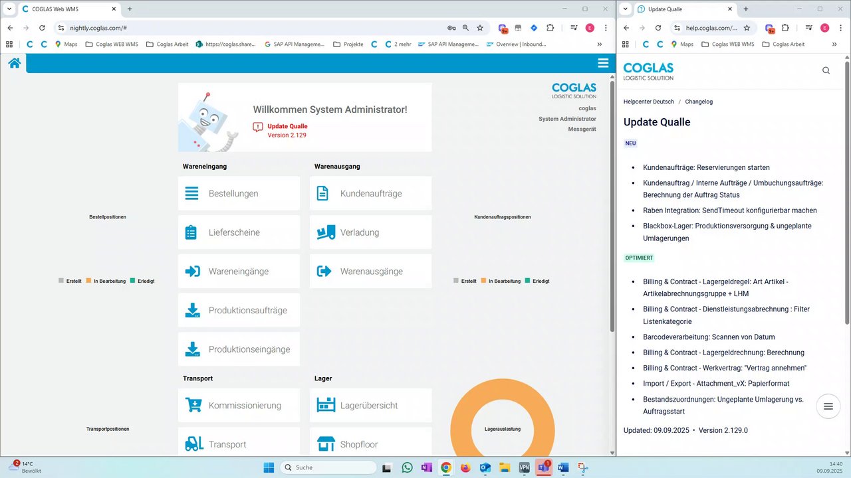This screenshot has width=851, height=478.
Task: Open Projekte bookmark folder
Action: pos(348,44)
